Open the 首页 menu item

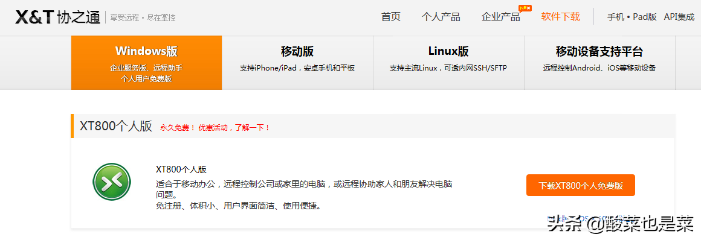pos(391,17)
